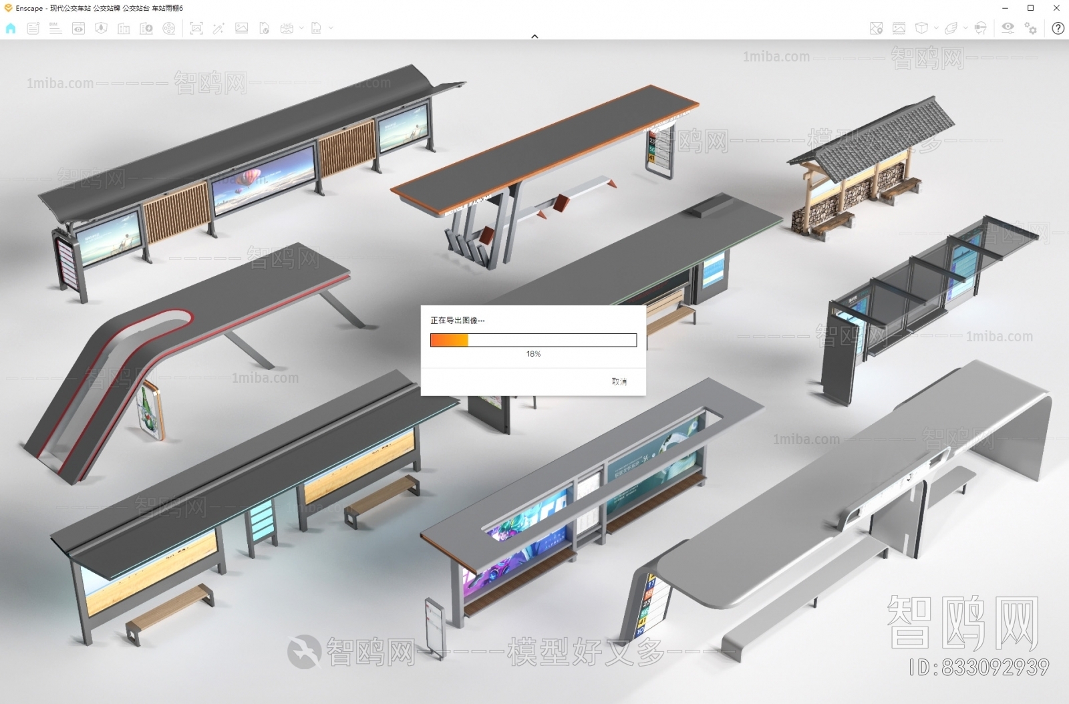Screen dimensions: 1069x704
Task: Open the gears settings icon
Action: [x=1031, y=28]
